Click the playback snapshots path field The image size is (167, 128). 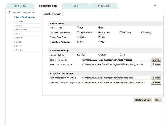click(116, 83)
